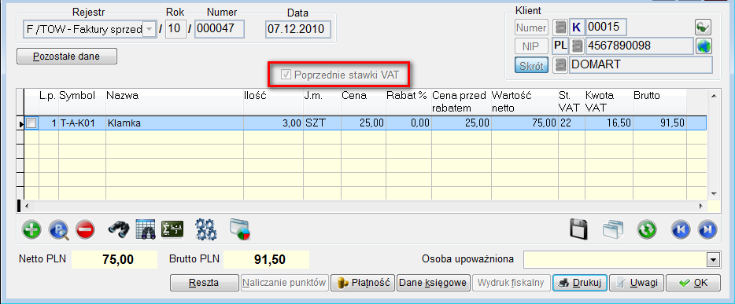Add a new item with the green plus icon

pos(32,229)
